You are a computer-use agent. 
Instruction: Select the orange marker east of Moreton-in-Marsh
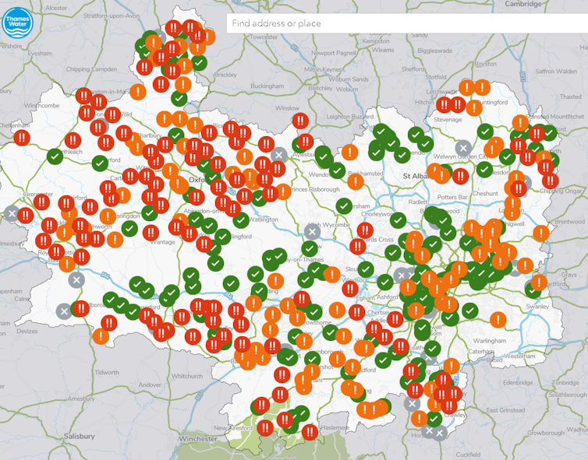pyautogui.click(x=138, y=91)
